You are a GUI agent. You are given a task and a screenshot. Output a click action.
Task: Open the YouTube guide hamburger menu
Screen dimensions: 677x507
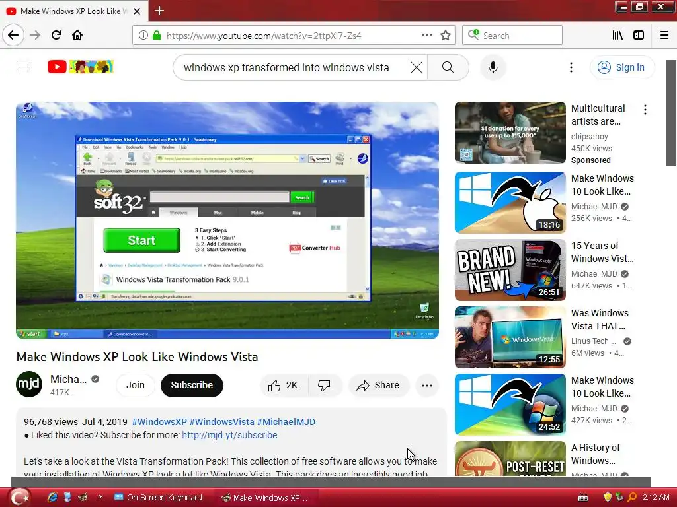(x=24, y=67)
